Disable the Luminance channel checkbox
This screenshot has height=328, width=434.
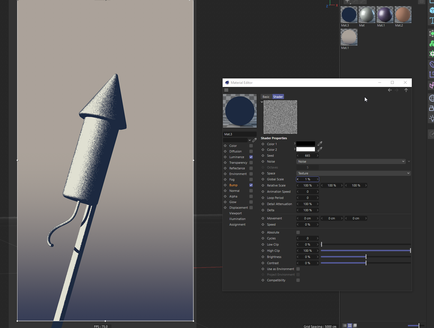pos(251,157)
